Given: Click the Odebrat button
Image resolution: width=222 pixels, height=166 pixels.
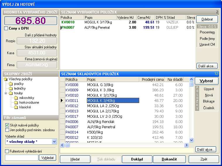Looking at the screenshot, I should [207, 19].
